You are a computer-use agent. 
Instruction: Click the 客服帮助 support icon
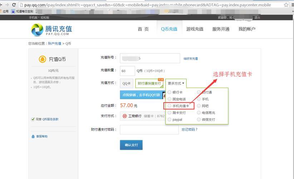coord(33,136)
